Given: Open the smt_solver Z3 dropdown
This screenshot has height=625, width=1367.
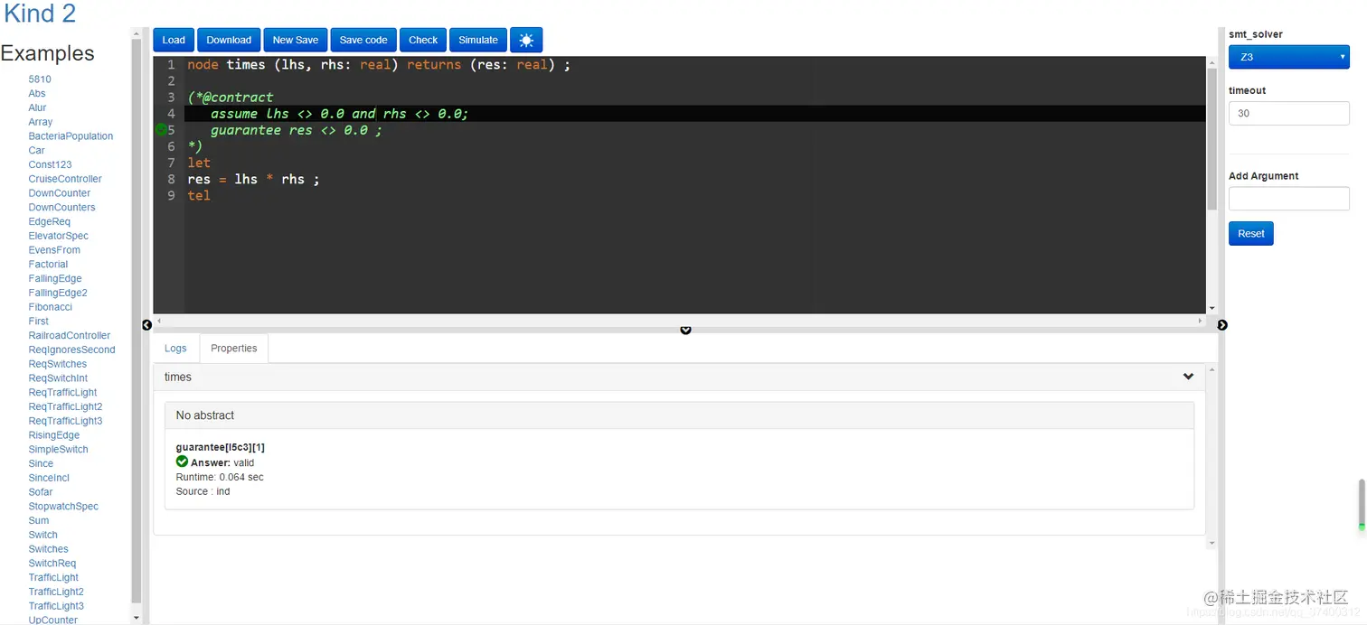Looking at the screenshot, I should point(1288,57).
